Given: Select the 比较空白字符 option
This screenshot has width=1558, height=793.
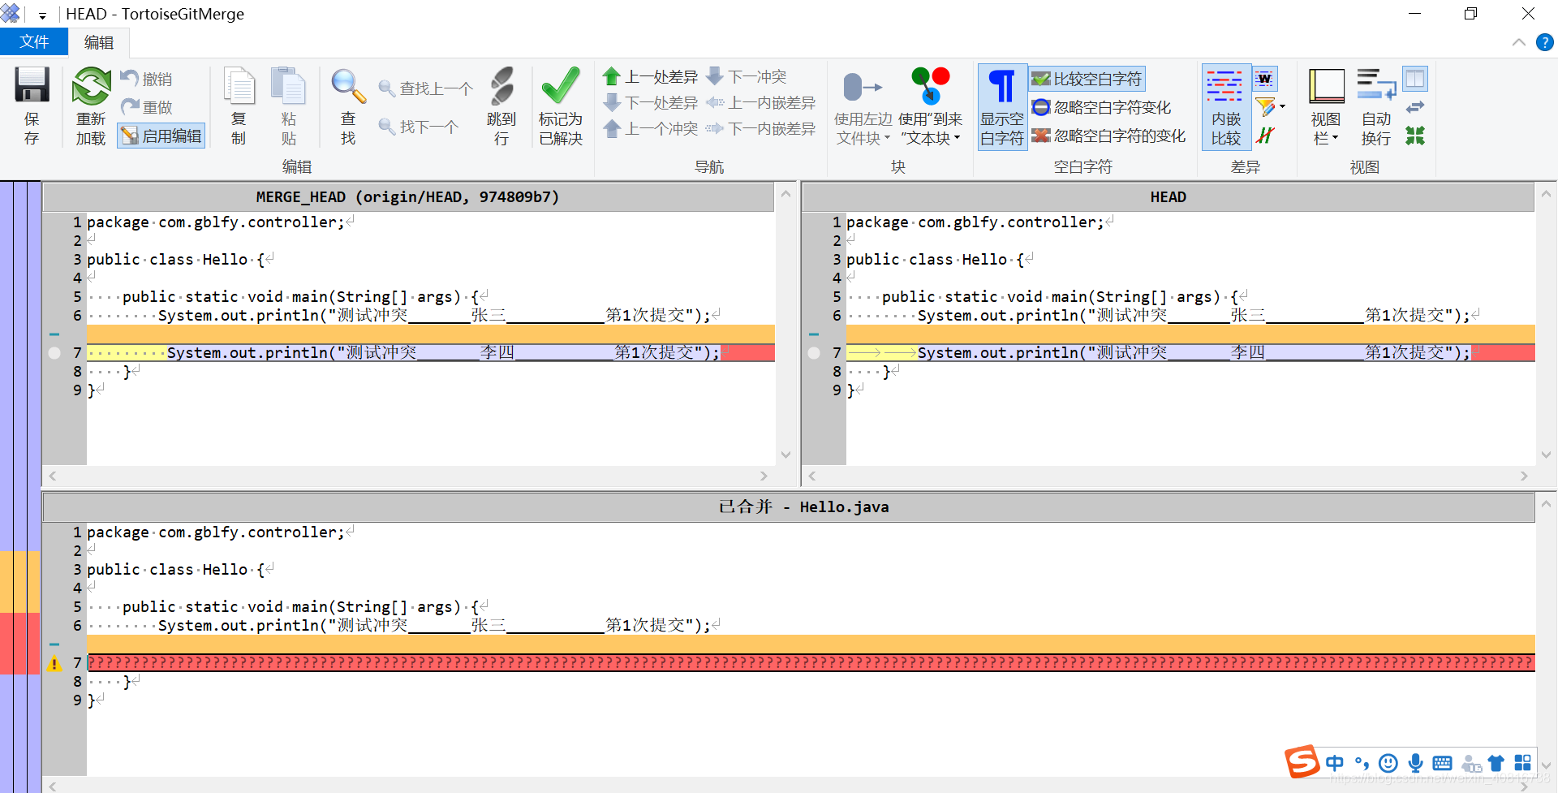Looking at the screenshot, I should [x=1087, y=79].
